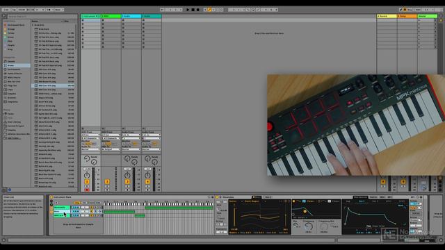Select the green MIDI track header
The height and width of the screenshot is (250, 445).
coord(111,16)
